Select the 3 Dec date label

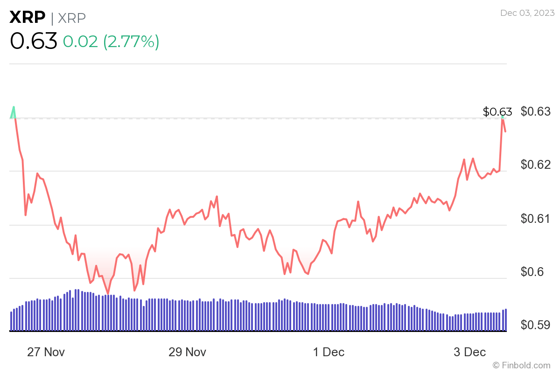tap(470, 352)
